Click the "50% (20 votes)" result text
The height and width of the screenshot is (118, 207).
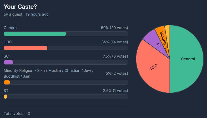(x=114, y=28)
